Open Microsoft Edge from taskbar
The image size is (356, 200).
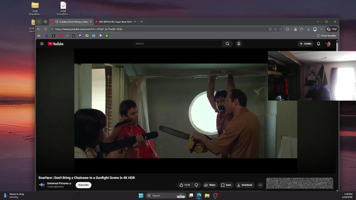[199, 196]
